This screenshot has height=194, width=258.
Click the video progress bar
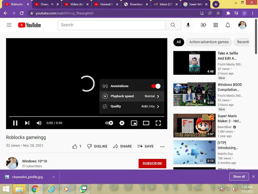87,116
